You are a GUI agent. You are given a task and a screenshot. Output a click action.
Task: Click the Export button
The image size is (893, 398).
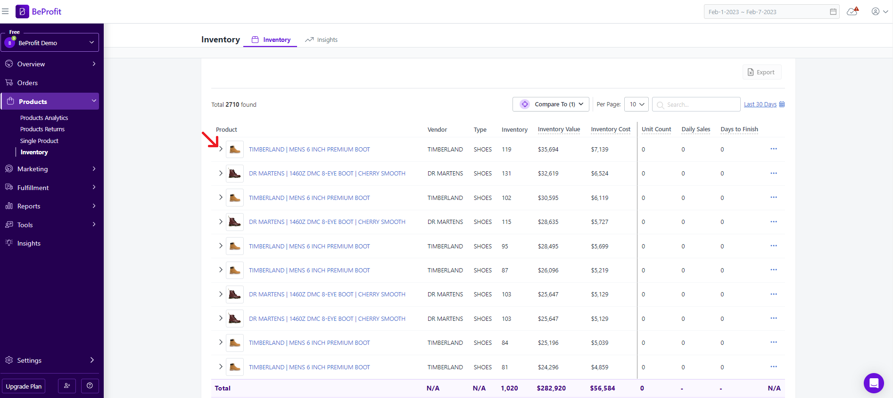(x=762, y=72)
